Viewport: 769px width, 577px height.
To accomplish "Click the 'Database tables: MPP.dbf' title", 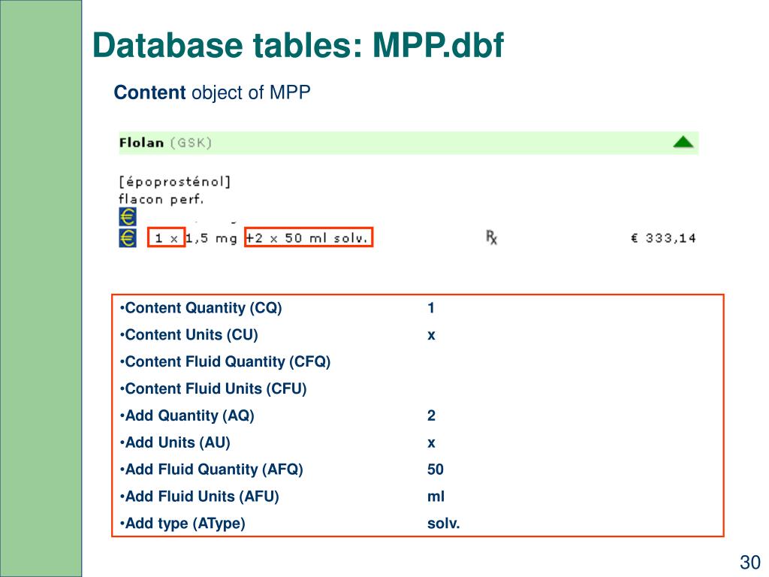I will (x=298, y=47).
